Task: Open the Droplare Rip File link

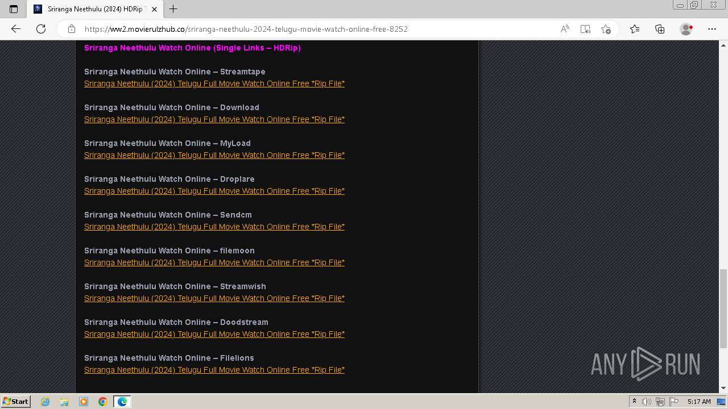Action: point(214,191)
